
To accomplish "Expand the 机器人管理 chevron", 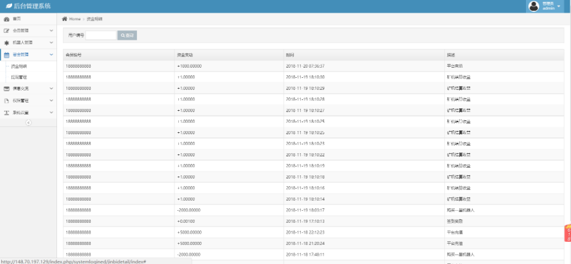I will click(x=51, y=42).
